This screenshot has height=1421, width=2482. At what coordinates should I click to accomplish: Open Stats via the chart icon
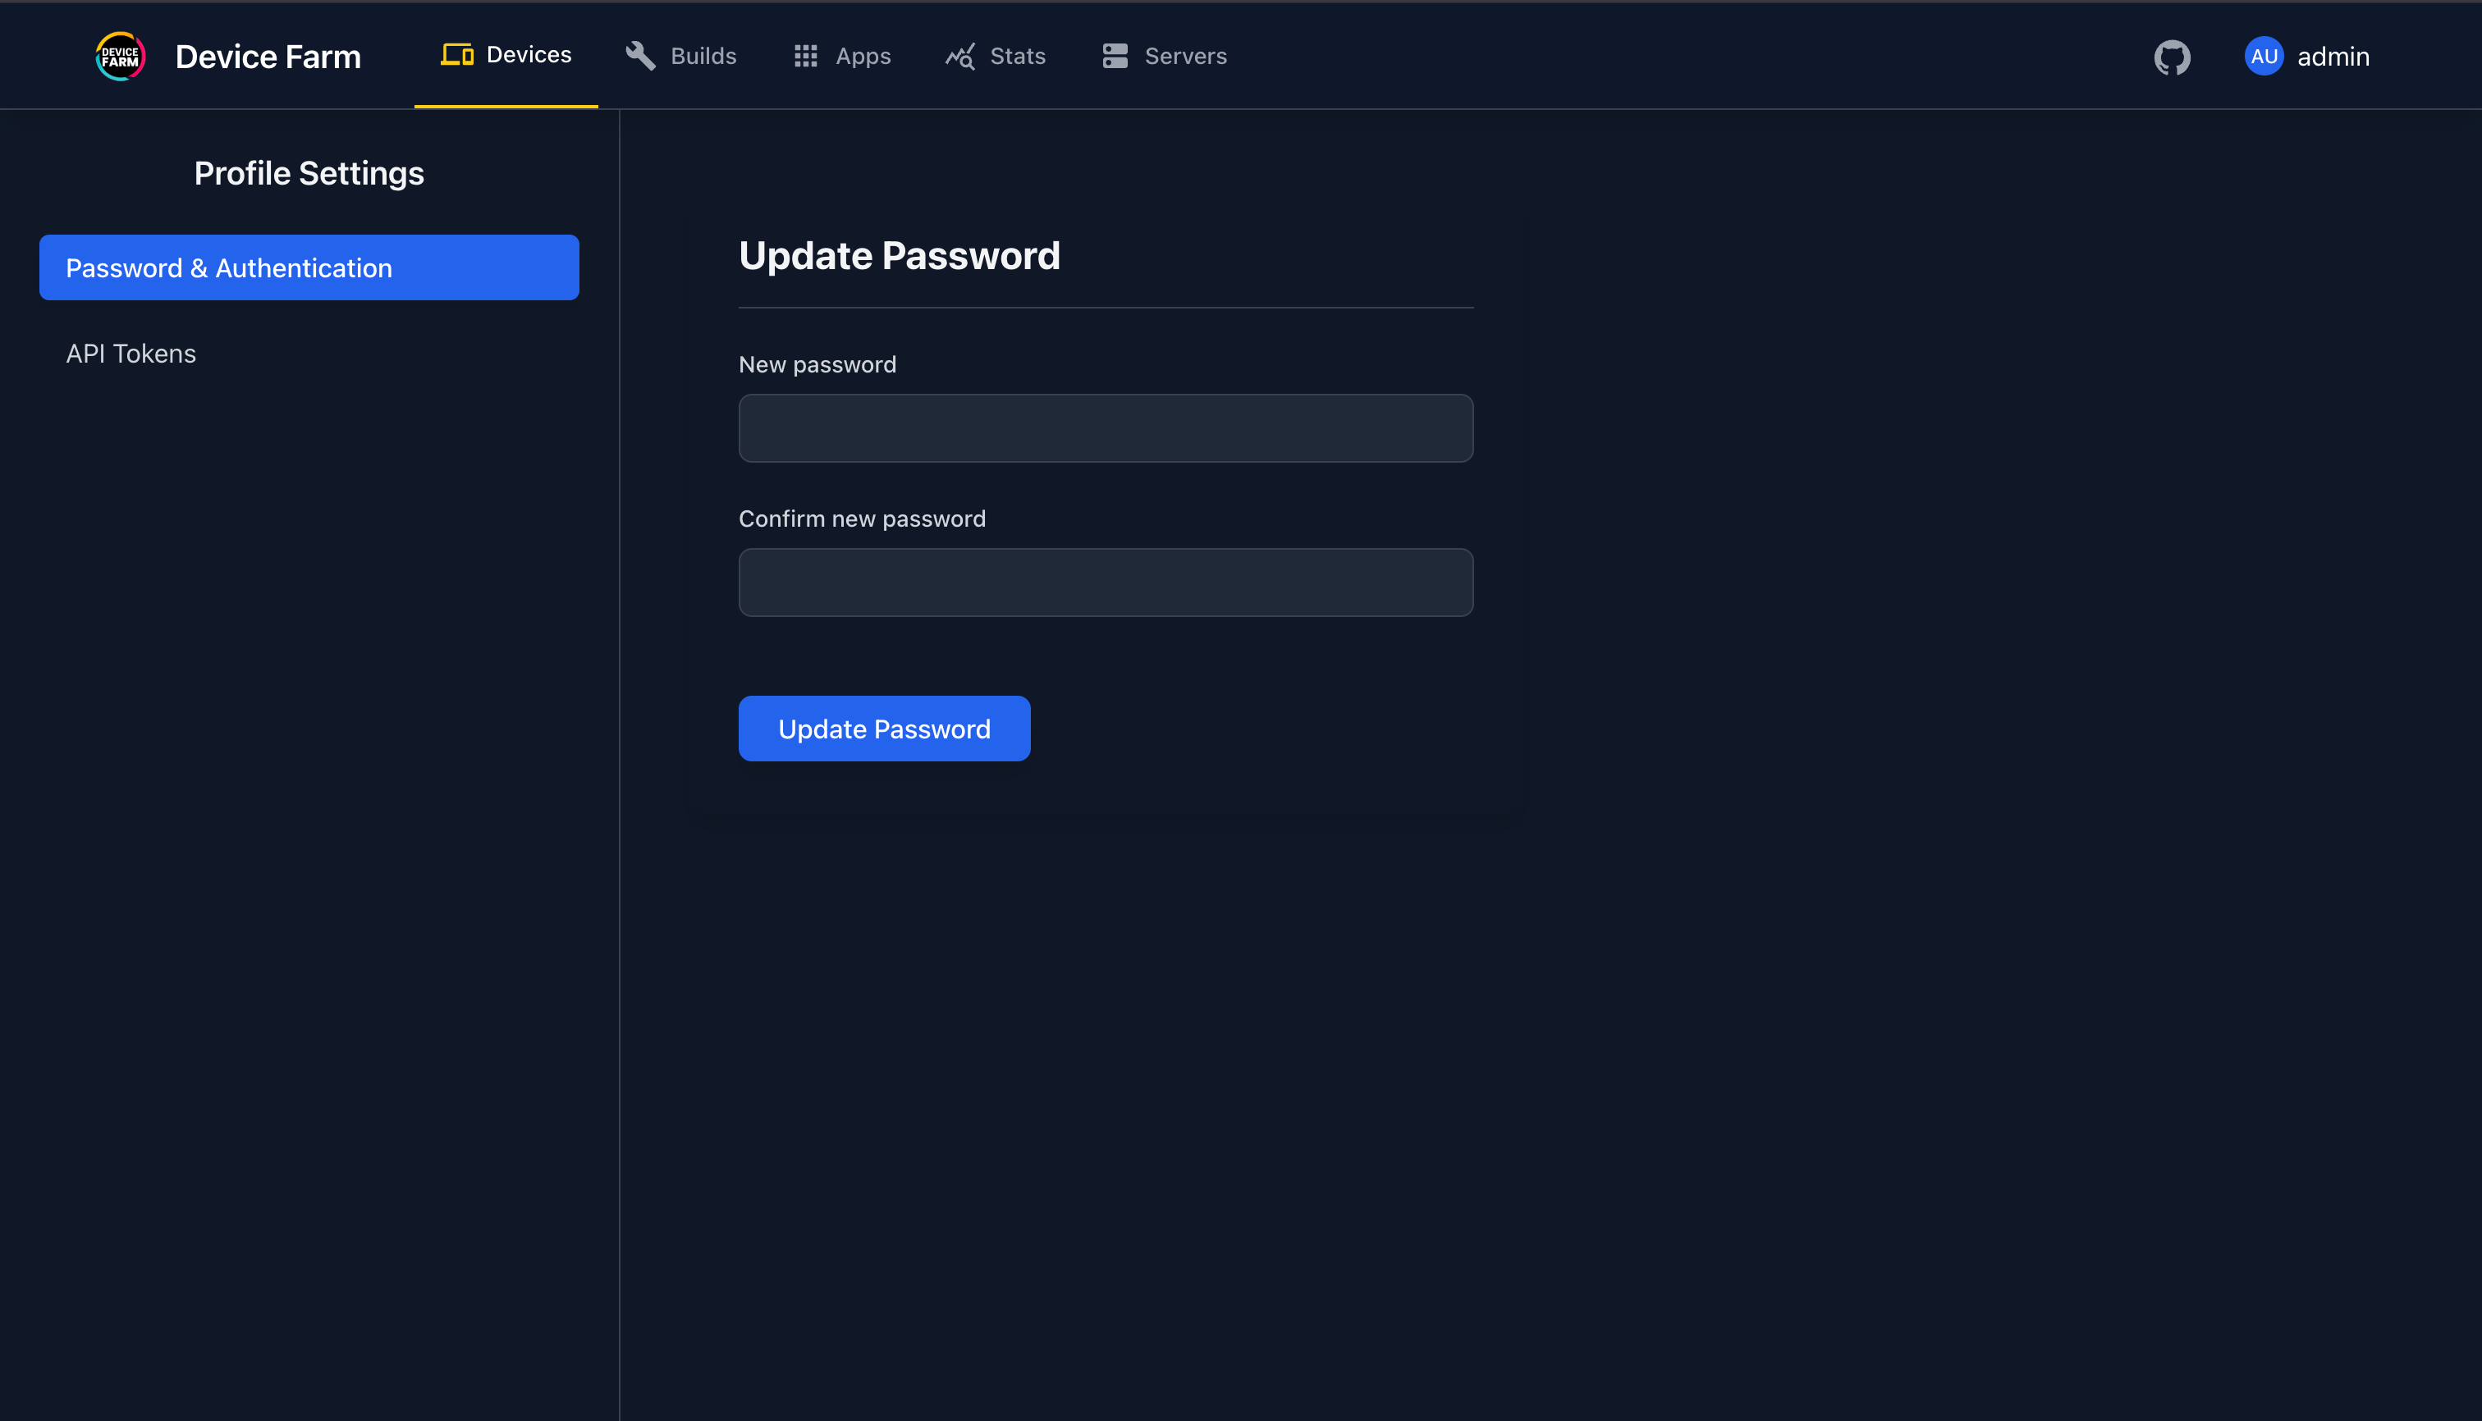(x=959, y=56)
